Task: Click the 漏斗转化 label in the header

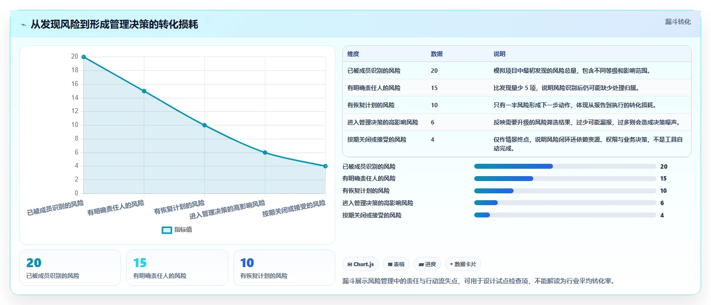Action: [678, 22]
